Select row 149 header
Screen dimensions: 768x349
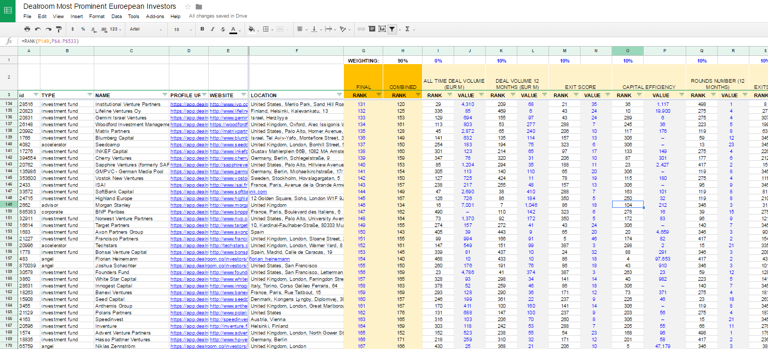tap(9, 205)
